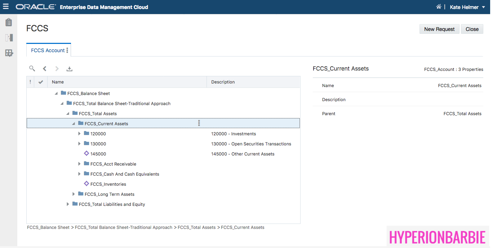Image resolution: width=497 pixels, height=248 pixels.
Task: Open the clipboard tasks icon in sidebar
Action: point(9,22)
